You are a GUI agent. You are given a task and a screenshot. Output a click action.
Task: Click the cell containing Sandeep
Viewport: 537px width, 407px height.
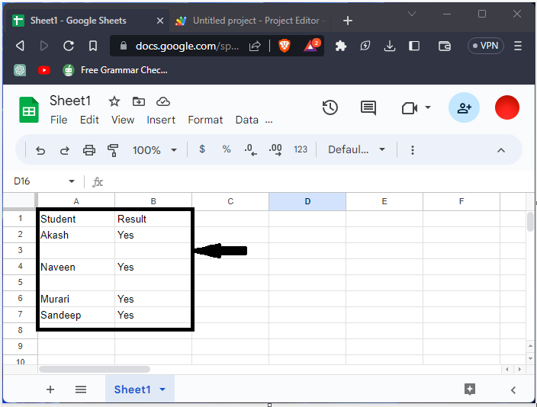tap(76, 315)
